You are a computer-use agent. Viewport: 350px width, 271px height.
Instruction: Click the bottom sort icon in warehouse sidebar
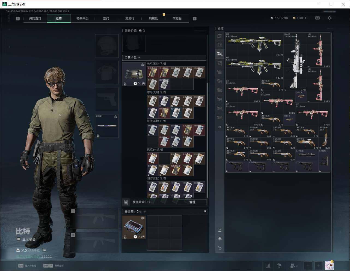pyautogui.click(x=220, y=248)
